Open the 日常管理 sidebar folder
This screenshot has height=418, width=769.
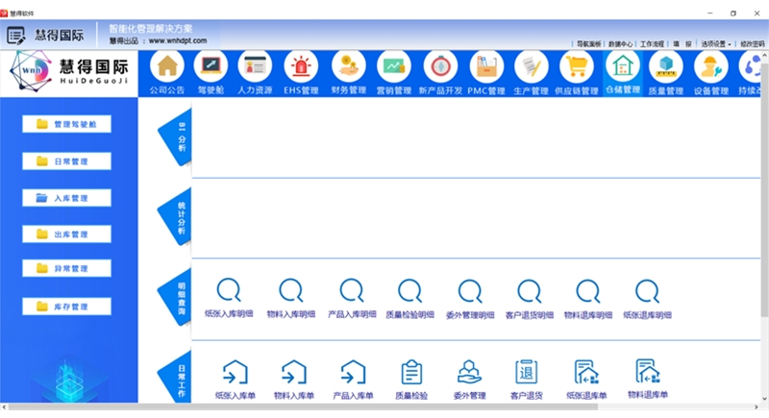point(66,161)
